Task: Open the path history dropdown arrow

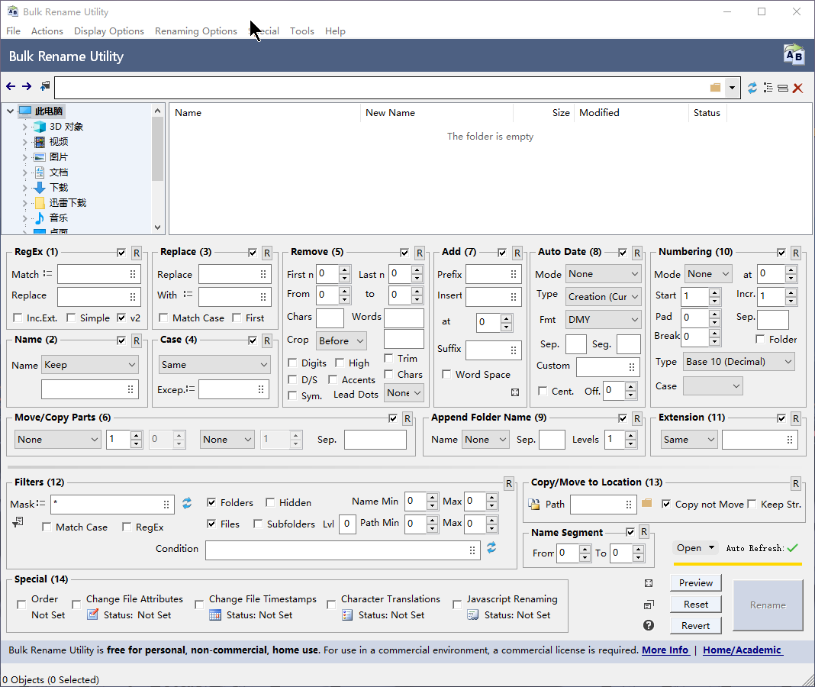Action: click(732, 87)
